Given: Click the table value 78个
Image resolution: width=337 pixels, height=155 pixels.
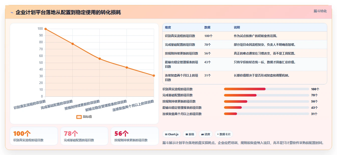Looking at the screenshot, I should (x=207, y=45).
